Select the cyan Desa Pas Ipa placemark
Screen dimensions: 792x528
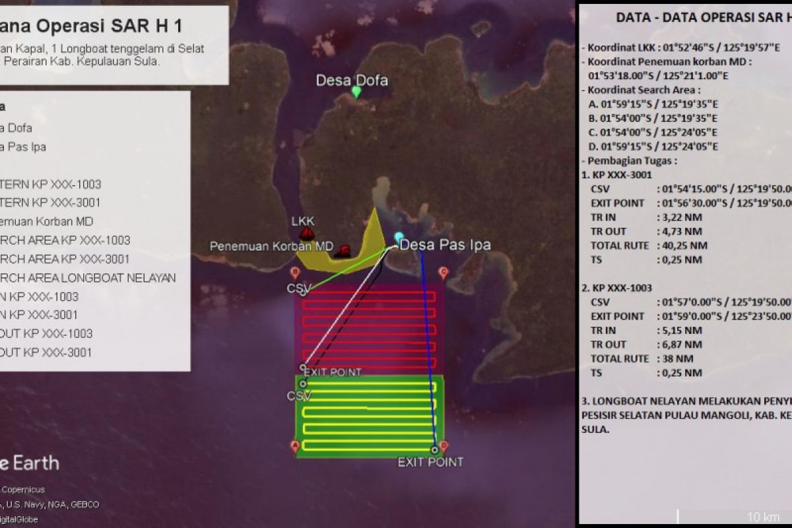[398, 237]
